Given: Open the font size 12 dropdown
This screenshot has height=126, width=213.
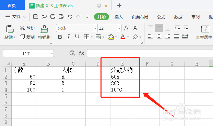Looking at the screenshot, I should 119,28.
